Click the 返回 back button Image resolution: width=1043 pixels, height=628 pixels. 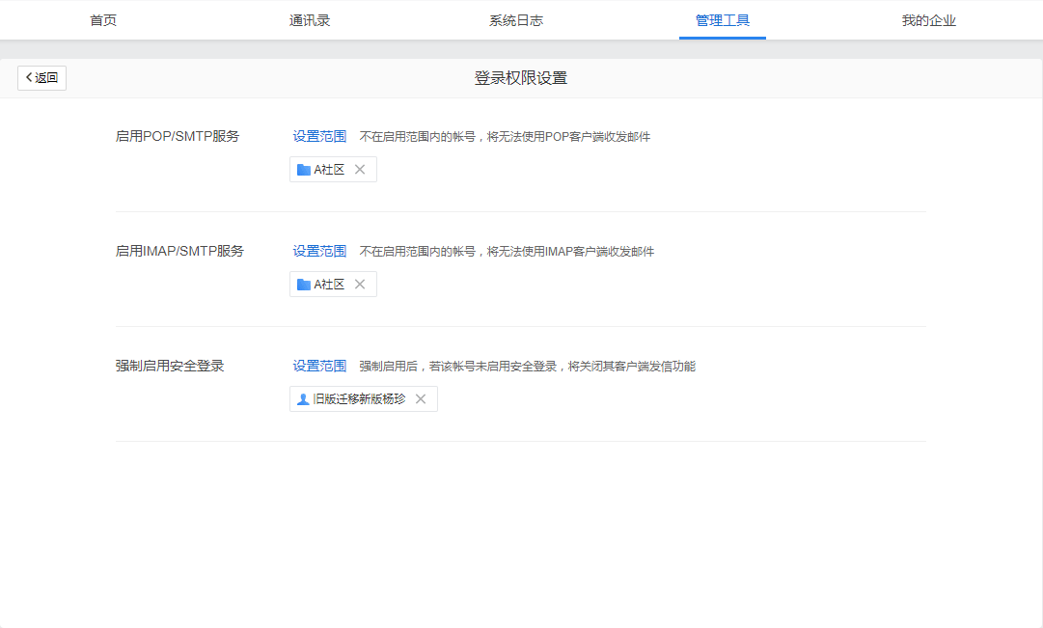click(x=41, y=78)
